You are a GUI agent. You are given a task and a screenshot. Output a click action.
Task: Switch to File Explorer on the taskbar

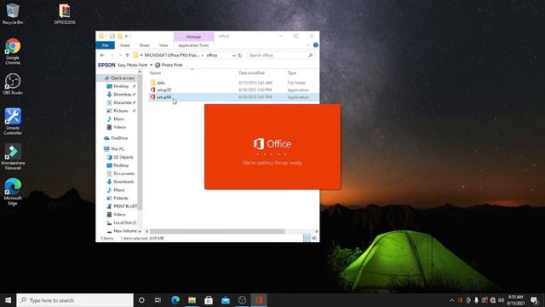click(192, 300)
